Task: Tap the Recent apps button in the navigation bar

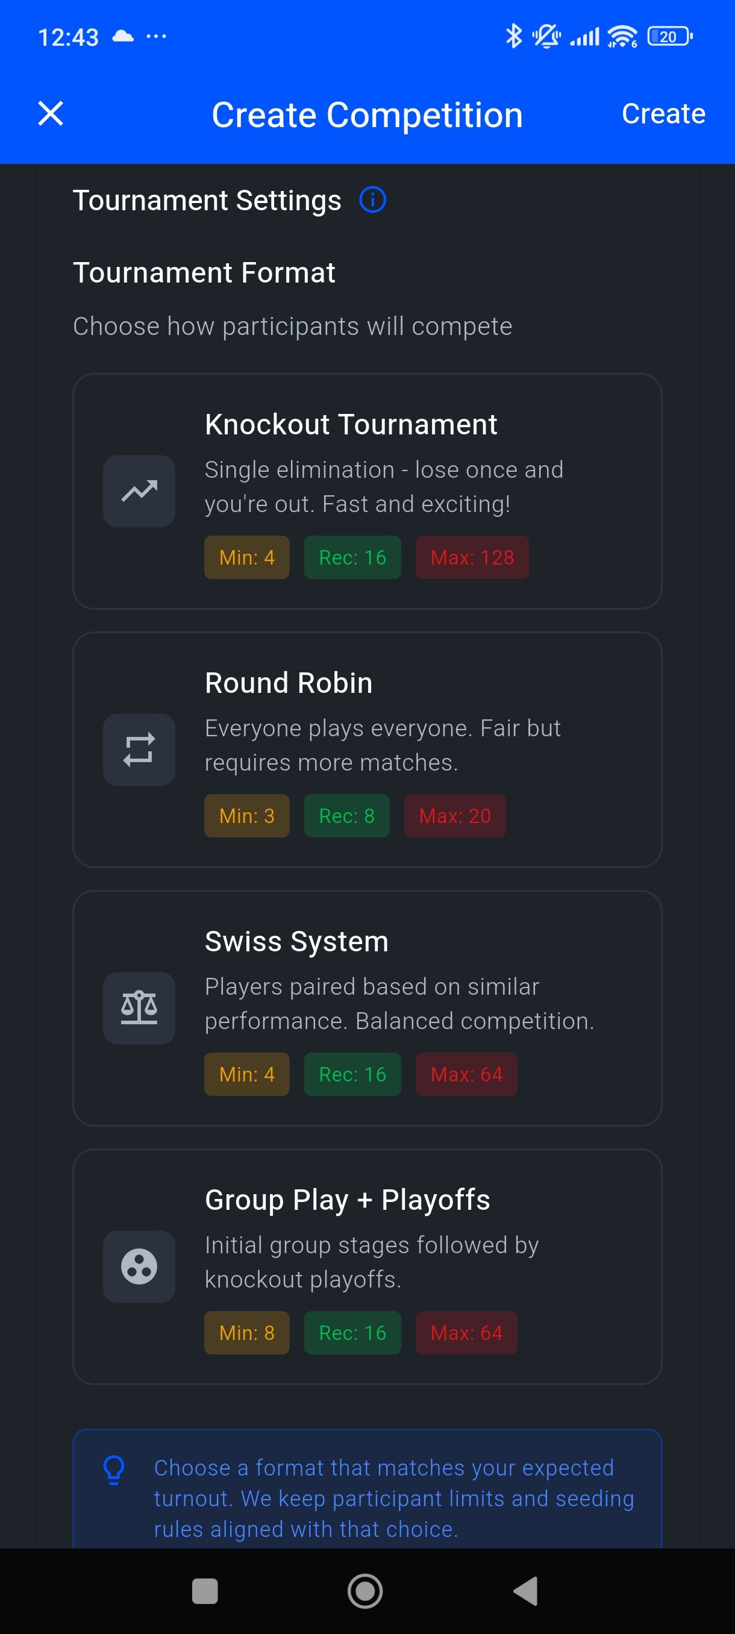Action: [204, 1590]
